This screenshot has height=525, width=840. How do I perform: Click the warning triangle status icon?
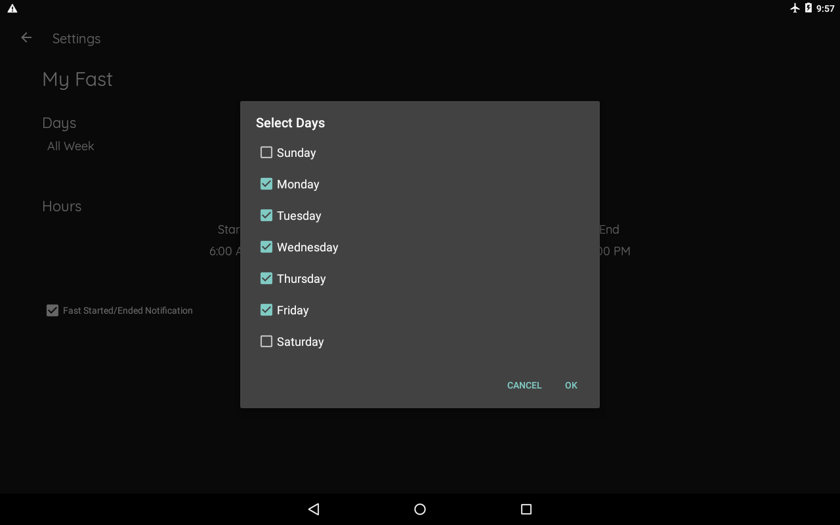pyautogui.click(x=12, y=9)
